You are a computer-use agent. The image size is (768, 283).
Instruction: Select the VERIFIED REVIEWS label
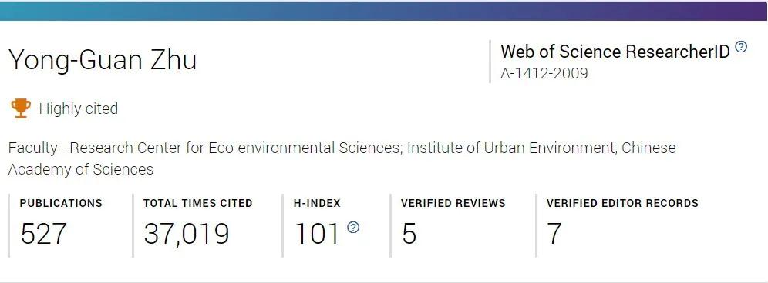click(453, 203)
